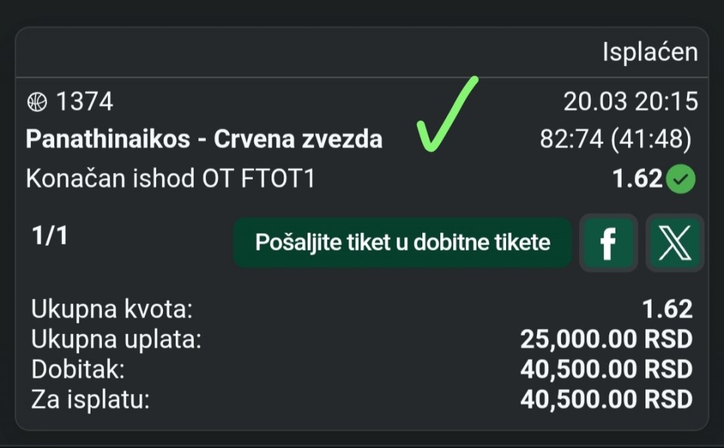
Task: Click the Za isplatu label
Action: tap(90, 399)
